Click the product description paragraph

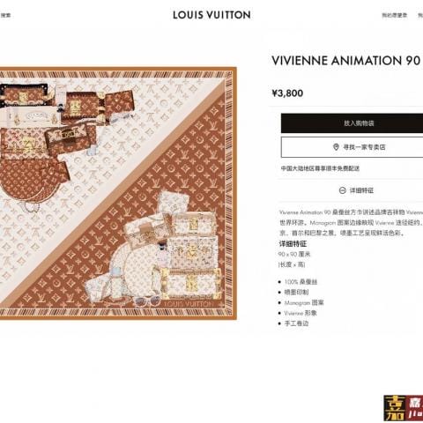351,223
